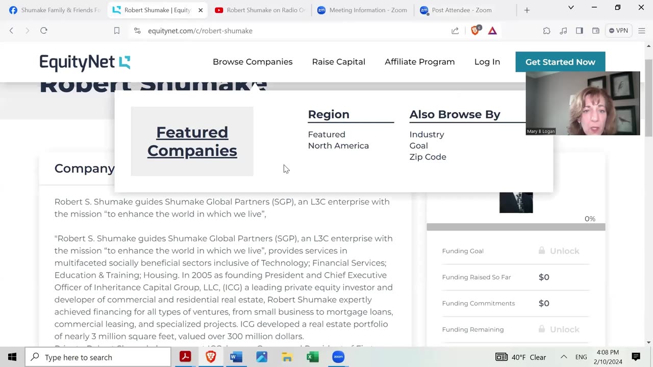Viewport: 653px width, 367px height.
Task: Open the Brave Wallet icon
Action: tap(596, 31)
